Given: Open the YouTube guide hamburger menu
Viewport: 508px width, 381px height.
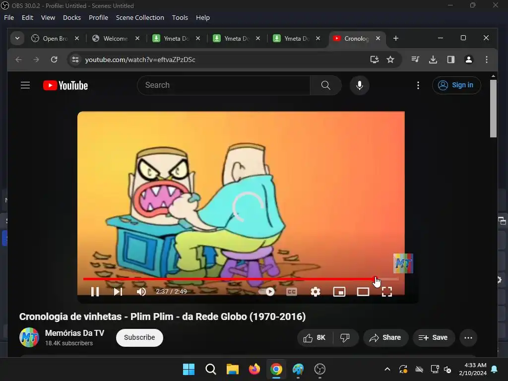Looking at the screenshot, I should point(25,85).
